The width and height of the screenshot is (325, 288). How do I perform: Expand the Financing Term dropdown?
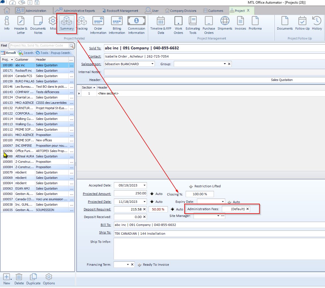tap(128, 265)
